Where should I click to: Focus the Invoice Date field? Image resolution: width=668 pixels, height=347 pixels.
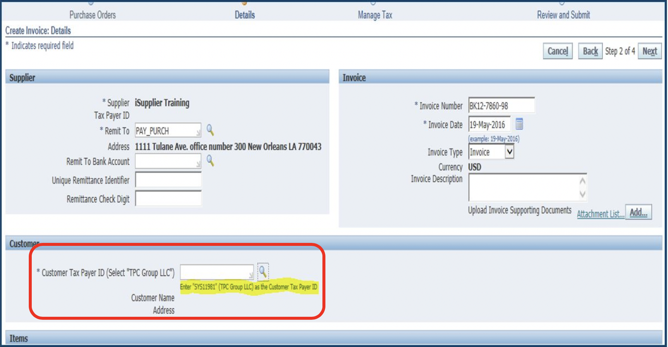489,125
